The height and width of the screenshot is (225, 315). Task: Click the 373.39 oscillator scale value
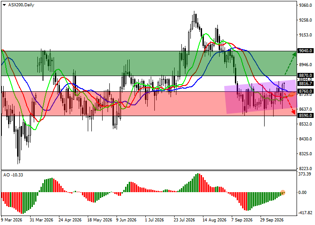[x=305, y=174]
